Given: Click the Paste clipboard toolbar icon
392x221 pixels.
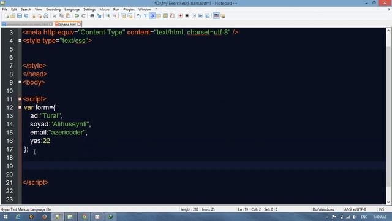Looking at the screenshot, I should tap(68, 16).
